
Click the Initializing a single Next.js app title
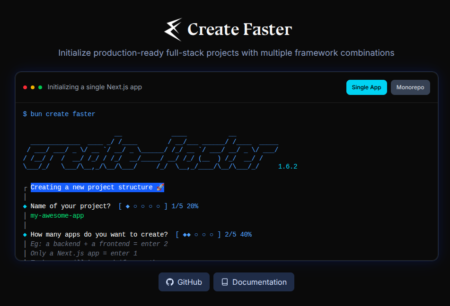point(95,87)
